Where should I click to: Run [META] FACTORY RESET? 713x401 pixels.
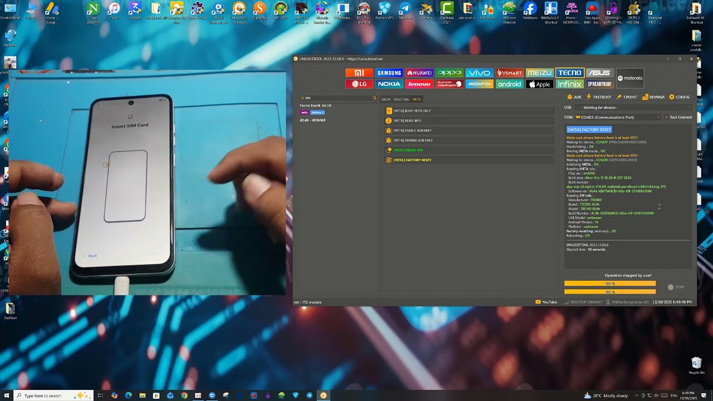(470, 160)
